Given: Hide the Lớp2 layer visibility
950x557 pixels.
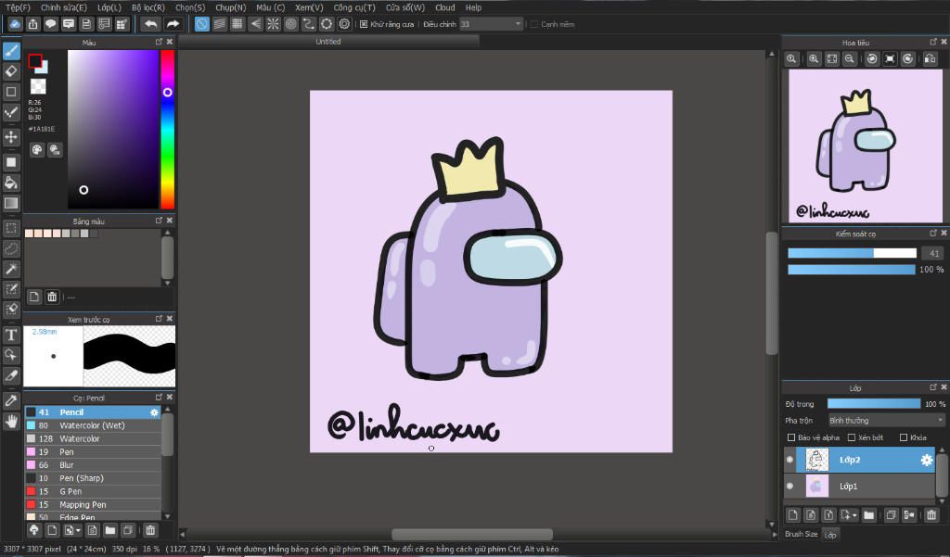Looking at the screenshot, I should click(x=790, y=460).
